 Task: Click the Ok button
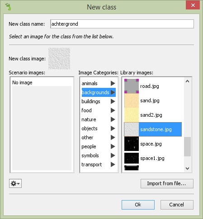(x=138, y=205)
